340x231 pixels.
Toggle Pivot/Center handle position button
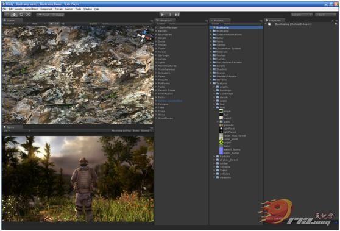pos(44,15)
